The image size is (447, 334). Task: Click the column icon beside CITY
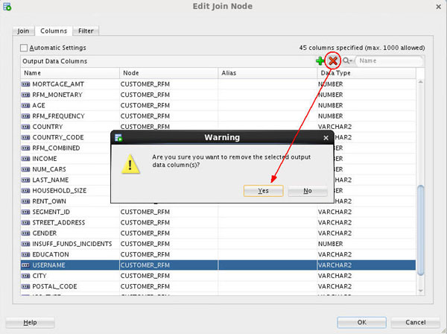(25, 276)
